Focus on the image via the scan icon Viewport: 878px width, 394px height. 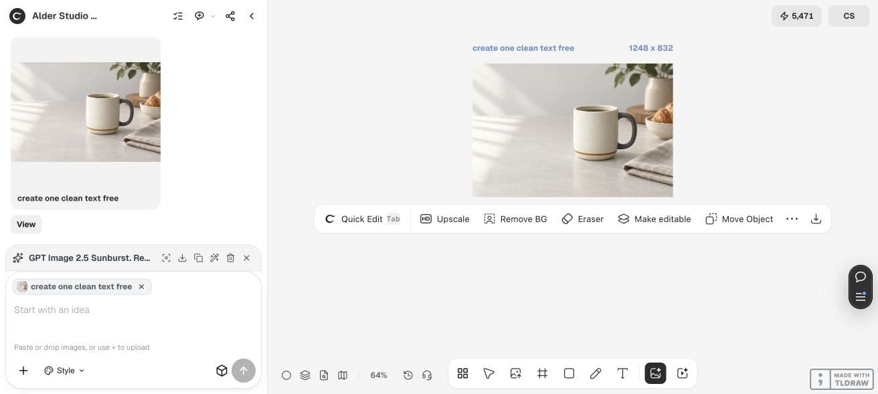point(166,258)
